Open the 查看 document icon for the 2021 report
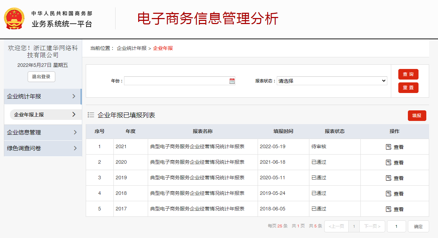 pos(388,146)
